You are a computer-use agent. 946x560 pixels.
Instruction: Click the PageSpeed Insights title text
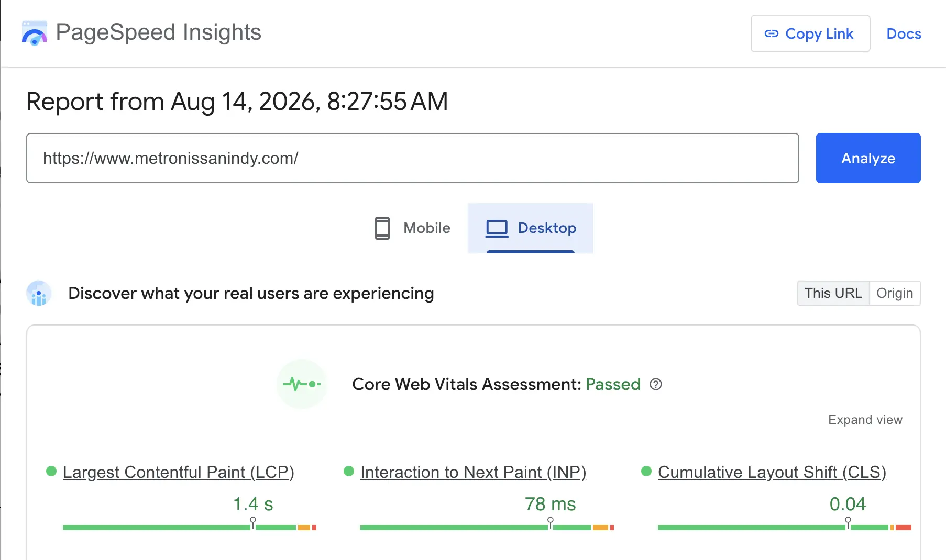pos(158,32)
